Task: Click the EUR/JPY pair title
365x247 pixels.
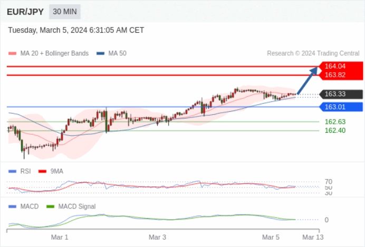Action: coord(25,12)
